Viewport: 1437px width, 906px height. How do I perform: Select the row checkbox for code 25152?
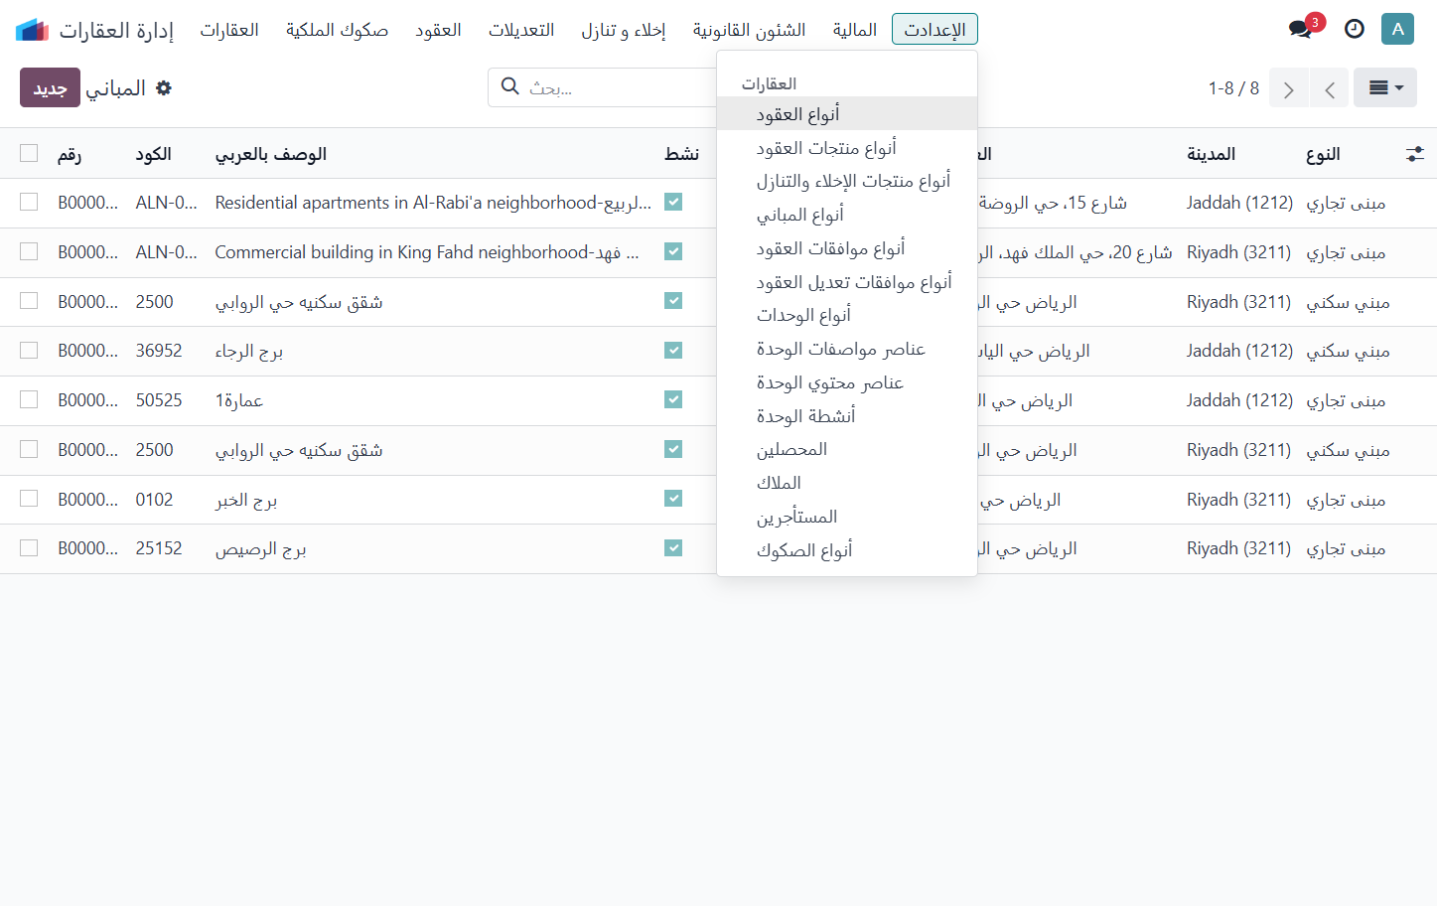tap(29, 547)
